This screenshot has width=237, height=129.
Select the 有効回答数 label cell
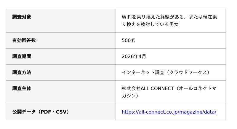tap(24, 40)
